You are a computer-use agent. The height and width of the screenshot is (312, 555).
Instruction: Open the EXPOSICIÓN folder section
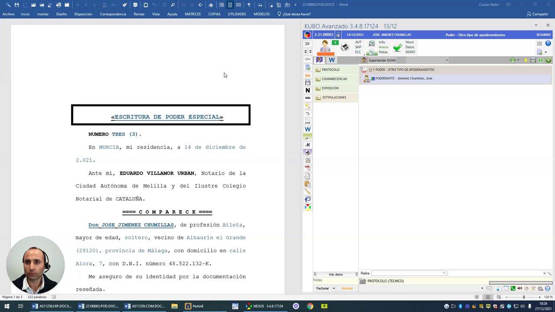336,88
